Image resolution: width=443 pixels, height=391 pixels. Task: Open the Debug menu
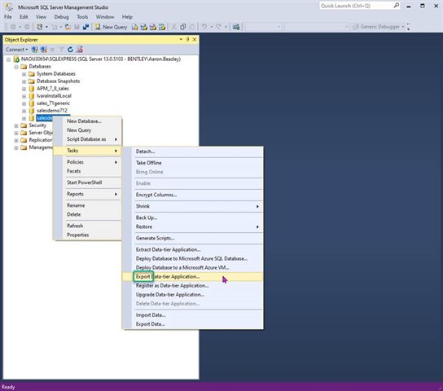pyautogui.click(x=61, y=16)
